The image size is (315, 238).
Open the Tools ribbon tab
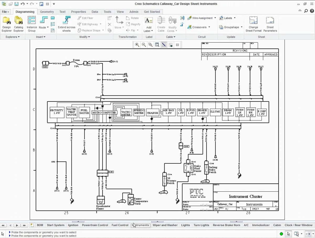point(107,12)
